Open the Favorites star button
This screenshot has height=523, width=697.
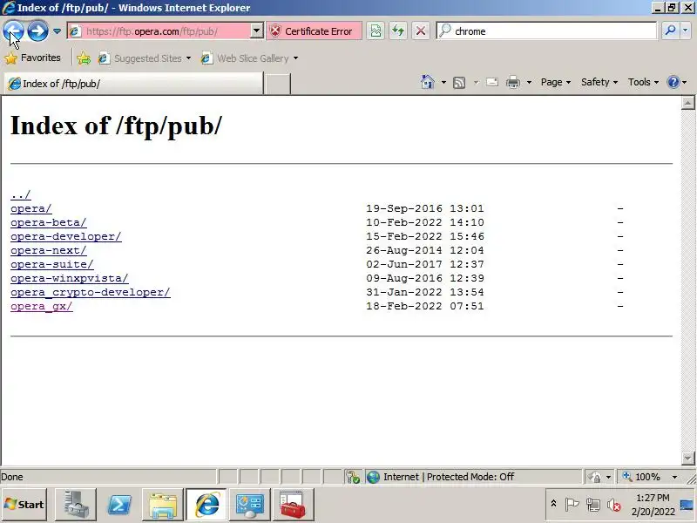tap(32, 58)
